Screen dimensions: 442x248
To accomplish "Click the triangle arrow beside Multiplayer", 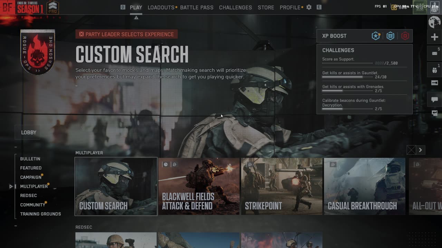I will pos(11,186).
